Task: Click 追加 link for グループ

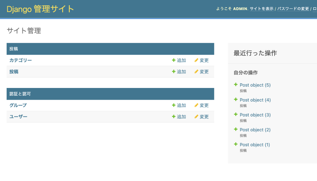Action: [x=181, y=105]
